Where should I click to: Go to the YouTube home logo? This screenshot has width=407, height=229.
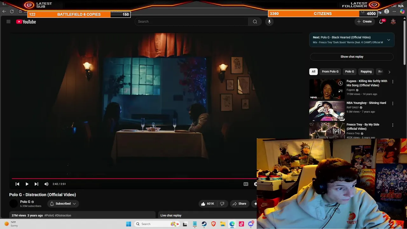tap(26, 22)
